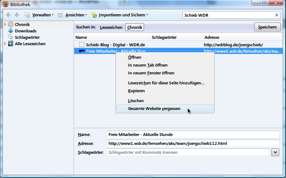
Task: Open the Verwalten dropdown menu
Action: coord(43,15)
